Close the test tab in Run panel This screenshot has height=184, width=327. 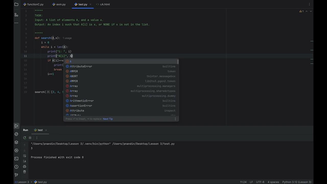(46, 130)
